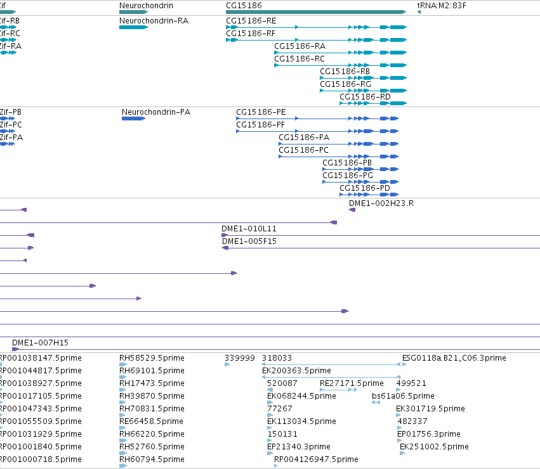Click the DME1-002H23.R clone label

click(381, 203)
